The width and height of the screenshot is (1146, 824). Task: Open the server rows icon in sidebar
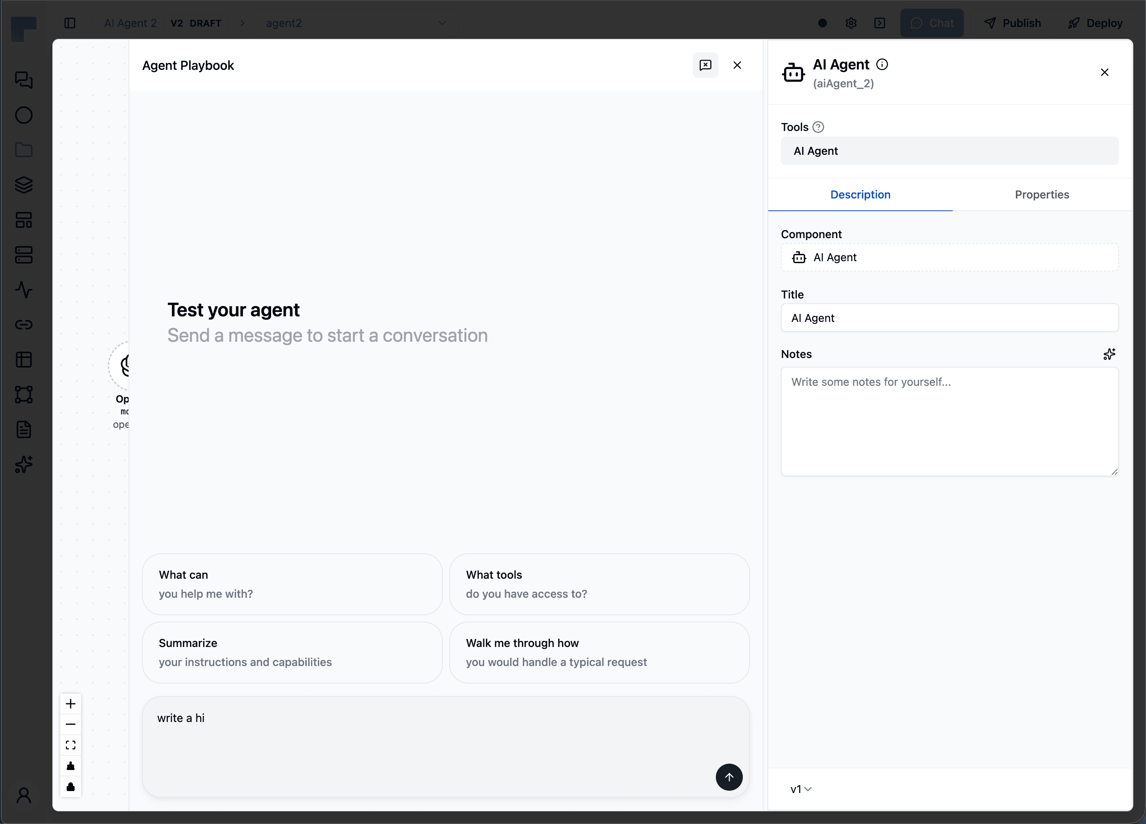(24, 255)
